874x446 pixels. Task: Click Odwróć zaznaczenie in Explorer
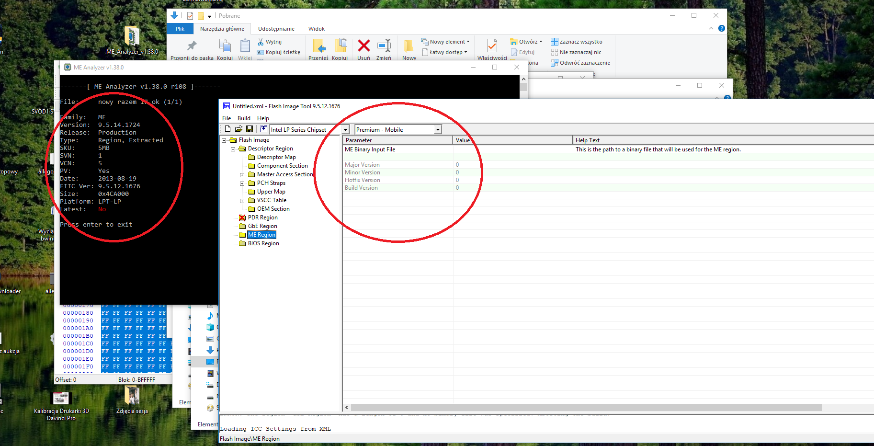pos(580,63)
